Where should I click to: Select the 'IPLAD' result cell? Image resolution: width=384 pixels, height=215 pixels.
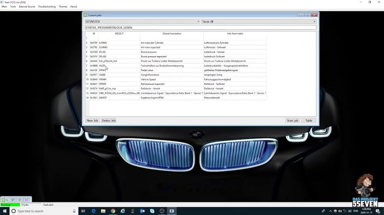[x=119, y=52]
